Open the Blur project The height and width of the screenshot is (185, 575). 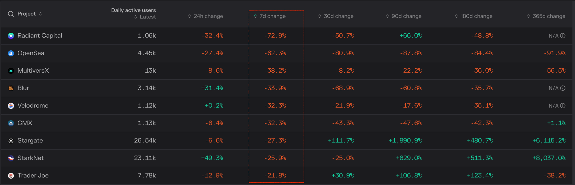coord(23,88)
